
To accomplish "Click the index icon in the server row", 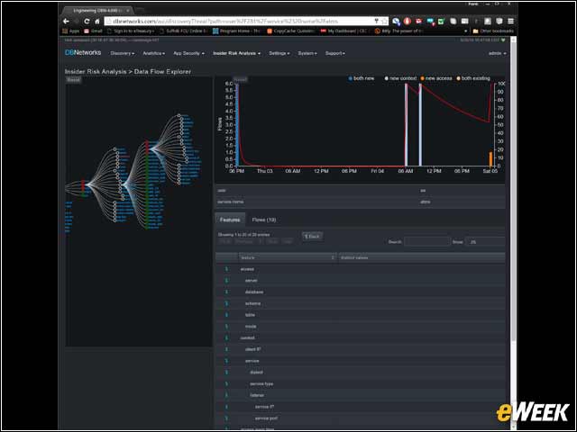I will [226, 281].
